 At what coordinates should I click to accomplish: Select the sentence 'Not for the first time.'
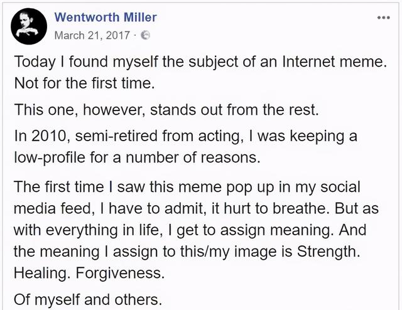(x=85, y=83)
